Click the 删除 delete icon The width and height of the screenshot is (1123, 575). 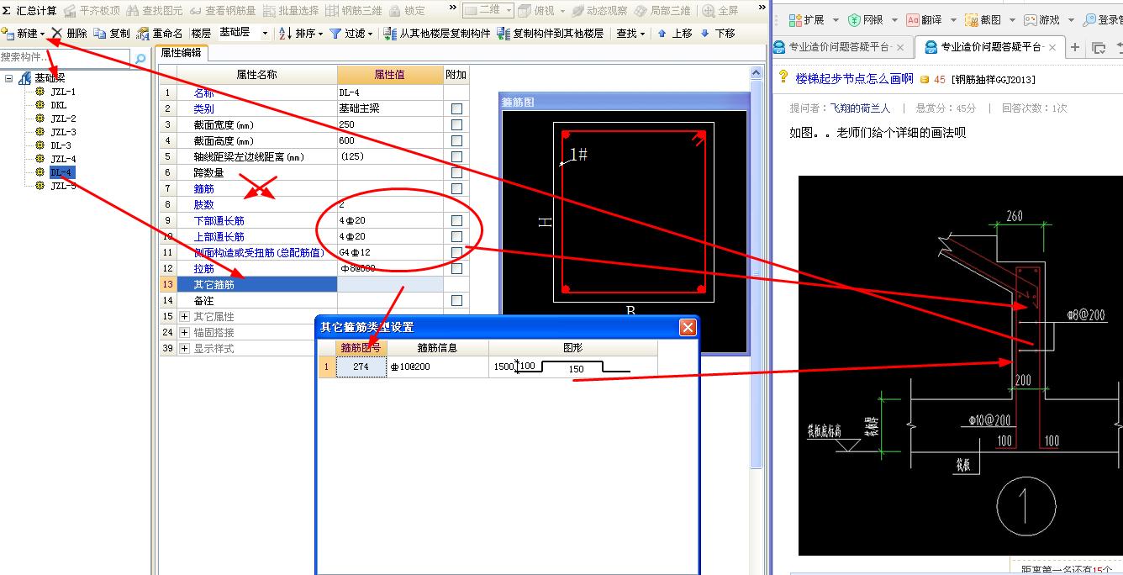[x=56, y=33]
